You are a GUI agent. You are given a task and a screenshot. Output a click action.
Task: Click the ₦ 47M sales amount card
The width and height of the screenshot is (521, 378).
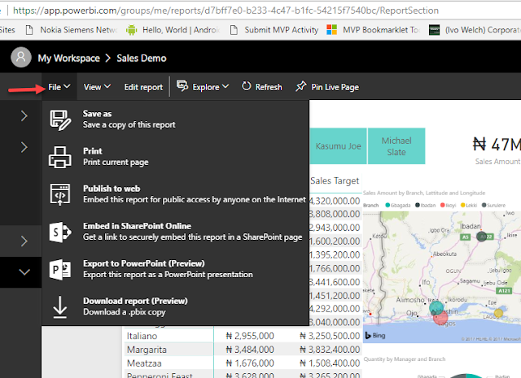tap(497, 151)
